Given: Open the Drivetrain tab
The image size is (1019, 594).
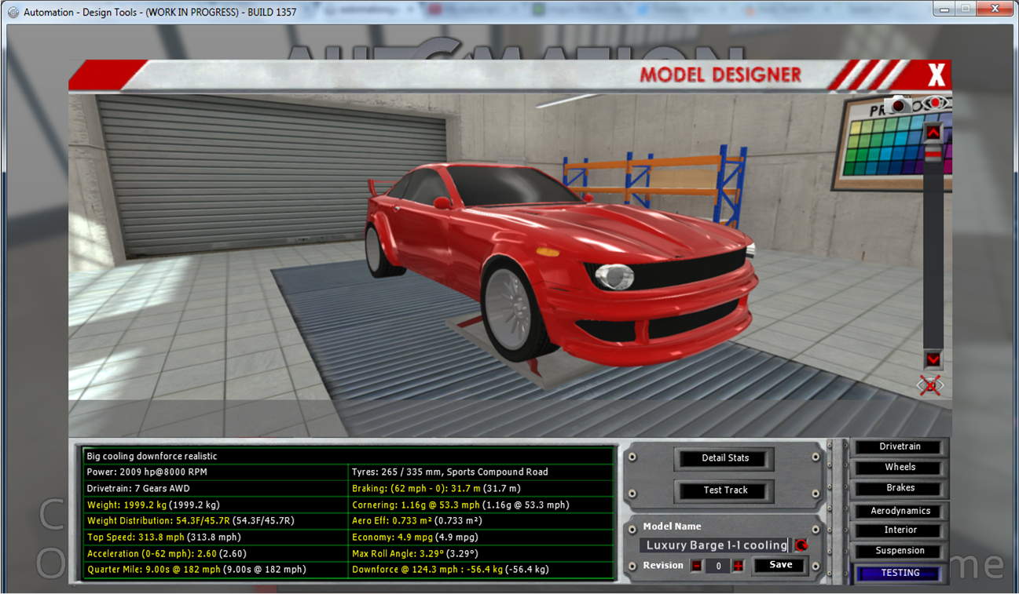Looking at the screenshot, I should point(900,446).
